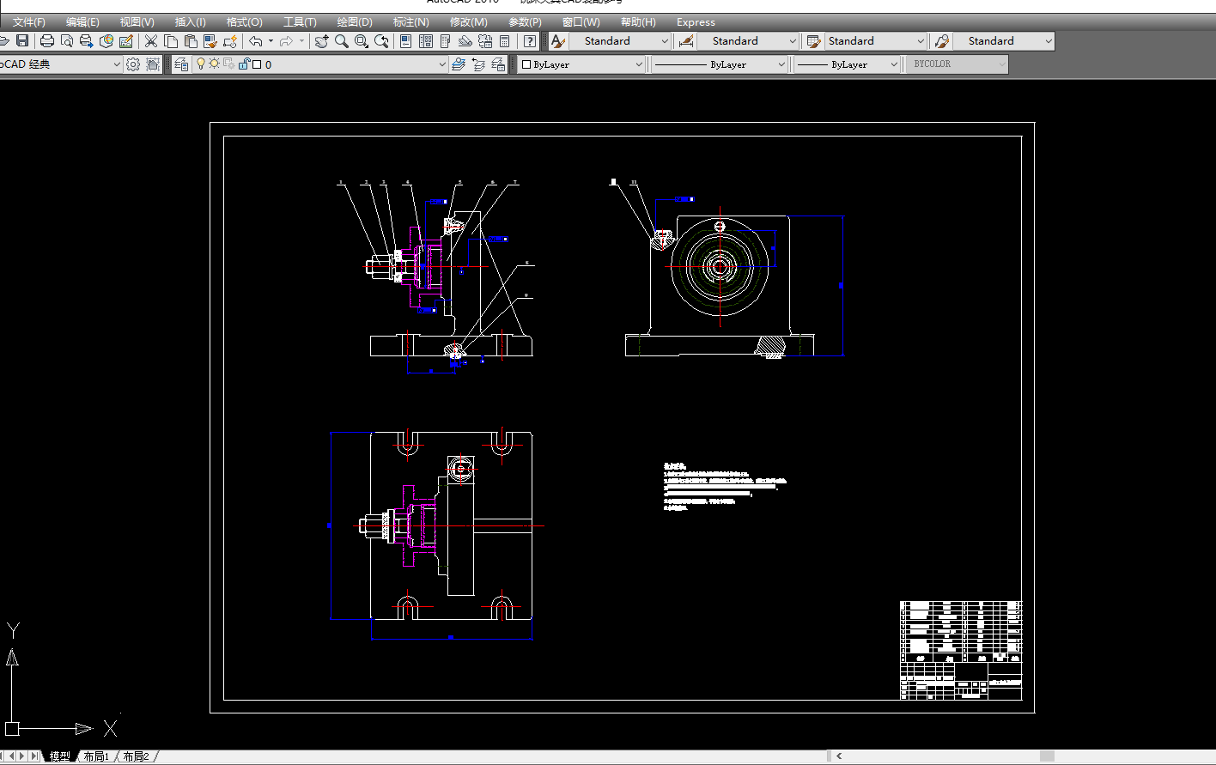Toggle layer 0 on/off light bulb
Image resolution: width=1216 pixels, height=765 pixels.
(x=201, y=64)
